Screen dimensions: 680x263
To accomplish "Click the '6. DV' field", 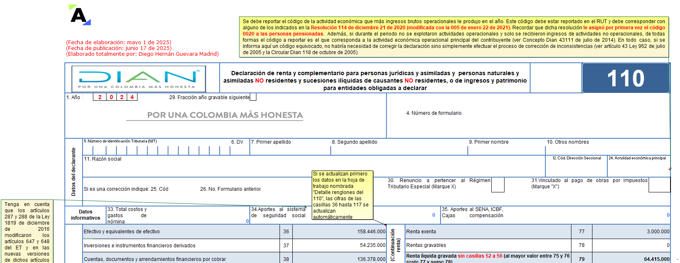I will click(x=240, y=147).
